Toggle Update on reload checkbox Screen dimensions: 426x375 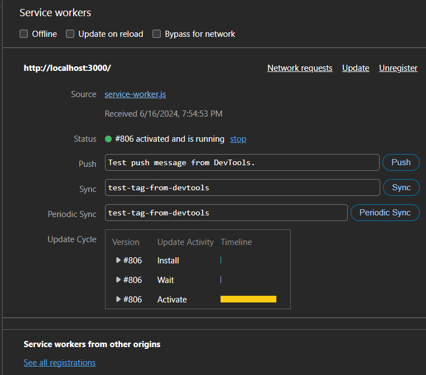(70, 34)
